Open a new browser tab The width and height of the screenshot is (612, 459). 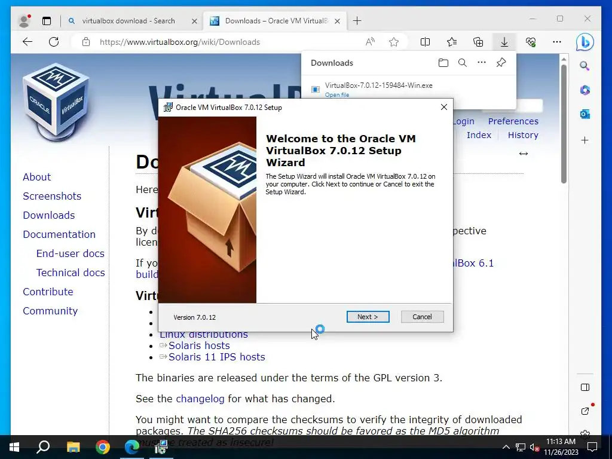[x=357, y=21]
